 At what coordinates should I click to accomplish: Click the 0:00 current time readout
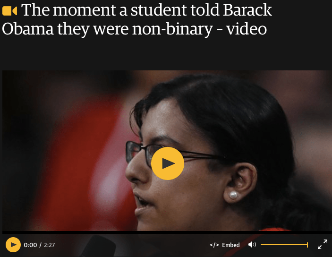(30, 245)
